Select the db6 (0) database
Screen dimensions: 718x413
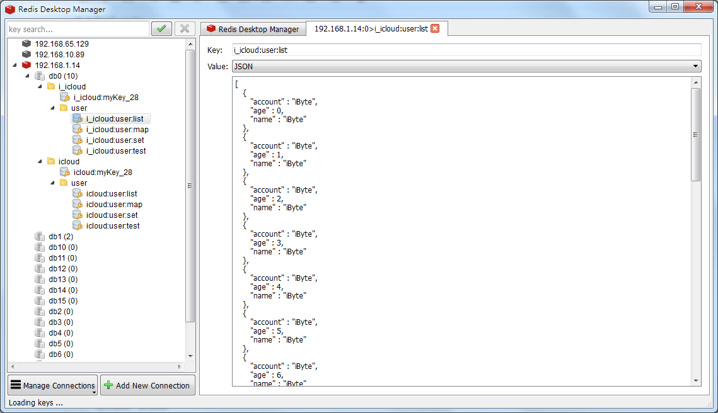pyautogui.click(x=61, y=354)
